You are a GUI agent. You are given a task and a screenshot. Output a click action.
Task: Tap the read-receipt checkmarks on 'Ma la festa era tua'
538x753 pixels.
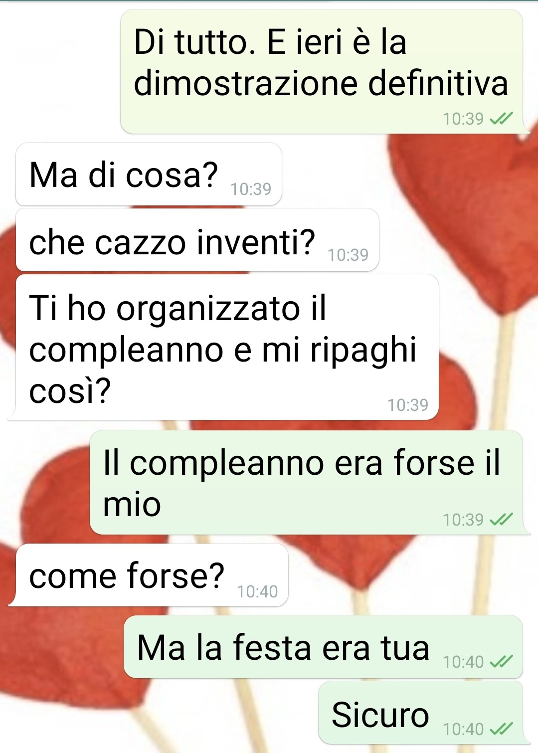click(x=501, y=662)
